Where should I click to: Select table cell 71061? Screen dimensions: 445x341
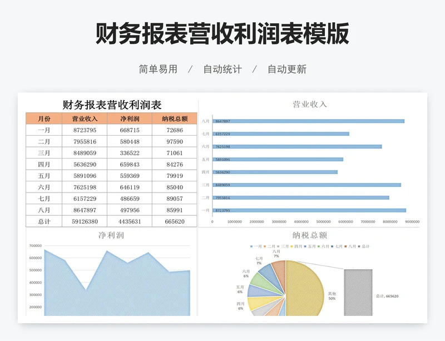click(x=175, y=153)
